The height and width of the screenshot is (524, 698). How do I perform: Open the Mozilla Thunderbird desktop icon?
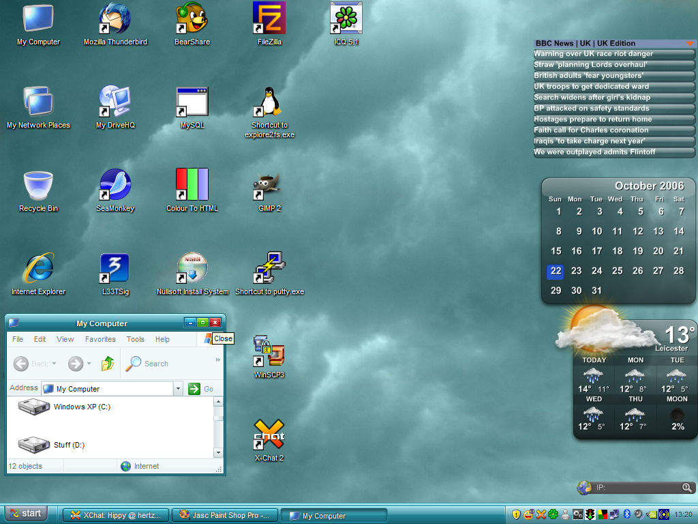(115, 24)
